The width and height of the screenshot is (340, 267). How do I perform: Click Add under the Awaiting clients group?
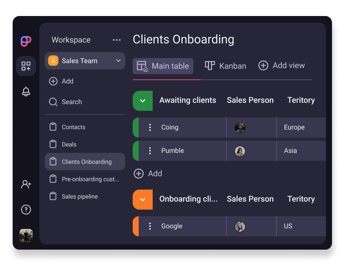pos(148,174)
